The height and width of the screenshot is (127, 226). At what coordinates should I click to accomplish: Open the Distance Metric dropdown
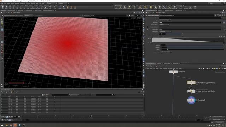pyautogui.click(x=164, y=25)
